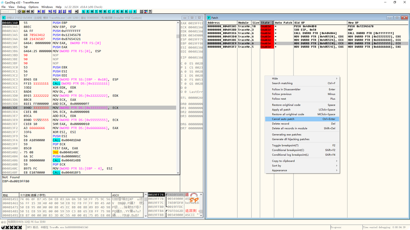Screen dimensions: 410x230
Task: Click the New OP column header
Action: pyautogui.click(x=377, y=22)
